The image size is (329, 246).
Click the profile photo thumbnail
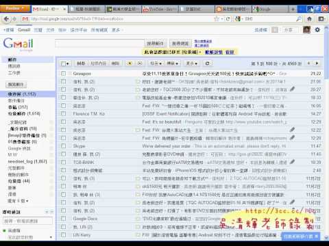306,29
